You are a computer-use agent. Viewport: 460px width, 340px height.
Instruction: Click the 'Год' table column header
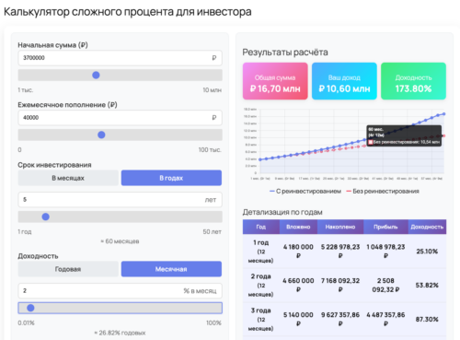tap(261, 227)
